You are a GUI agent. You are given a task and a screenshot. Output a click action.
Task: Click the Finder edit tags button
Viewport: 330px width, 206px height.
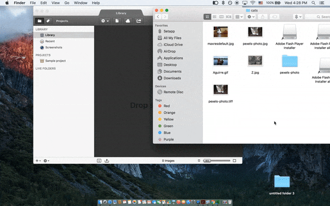[x=274, y=17]
